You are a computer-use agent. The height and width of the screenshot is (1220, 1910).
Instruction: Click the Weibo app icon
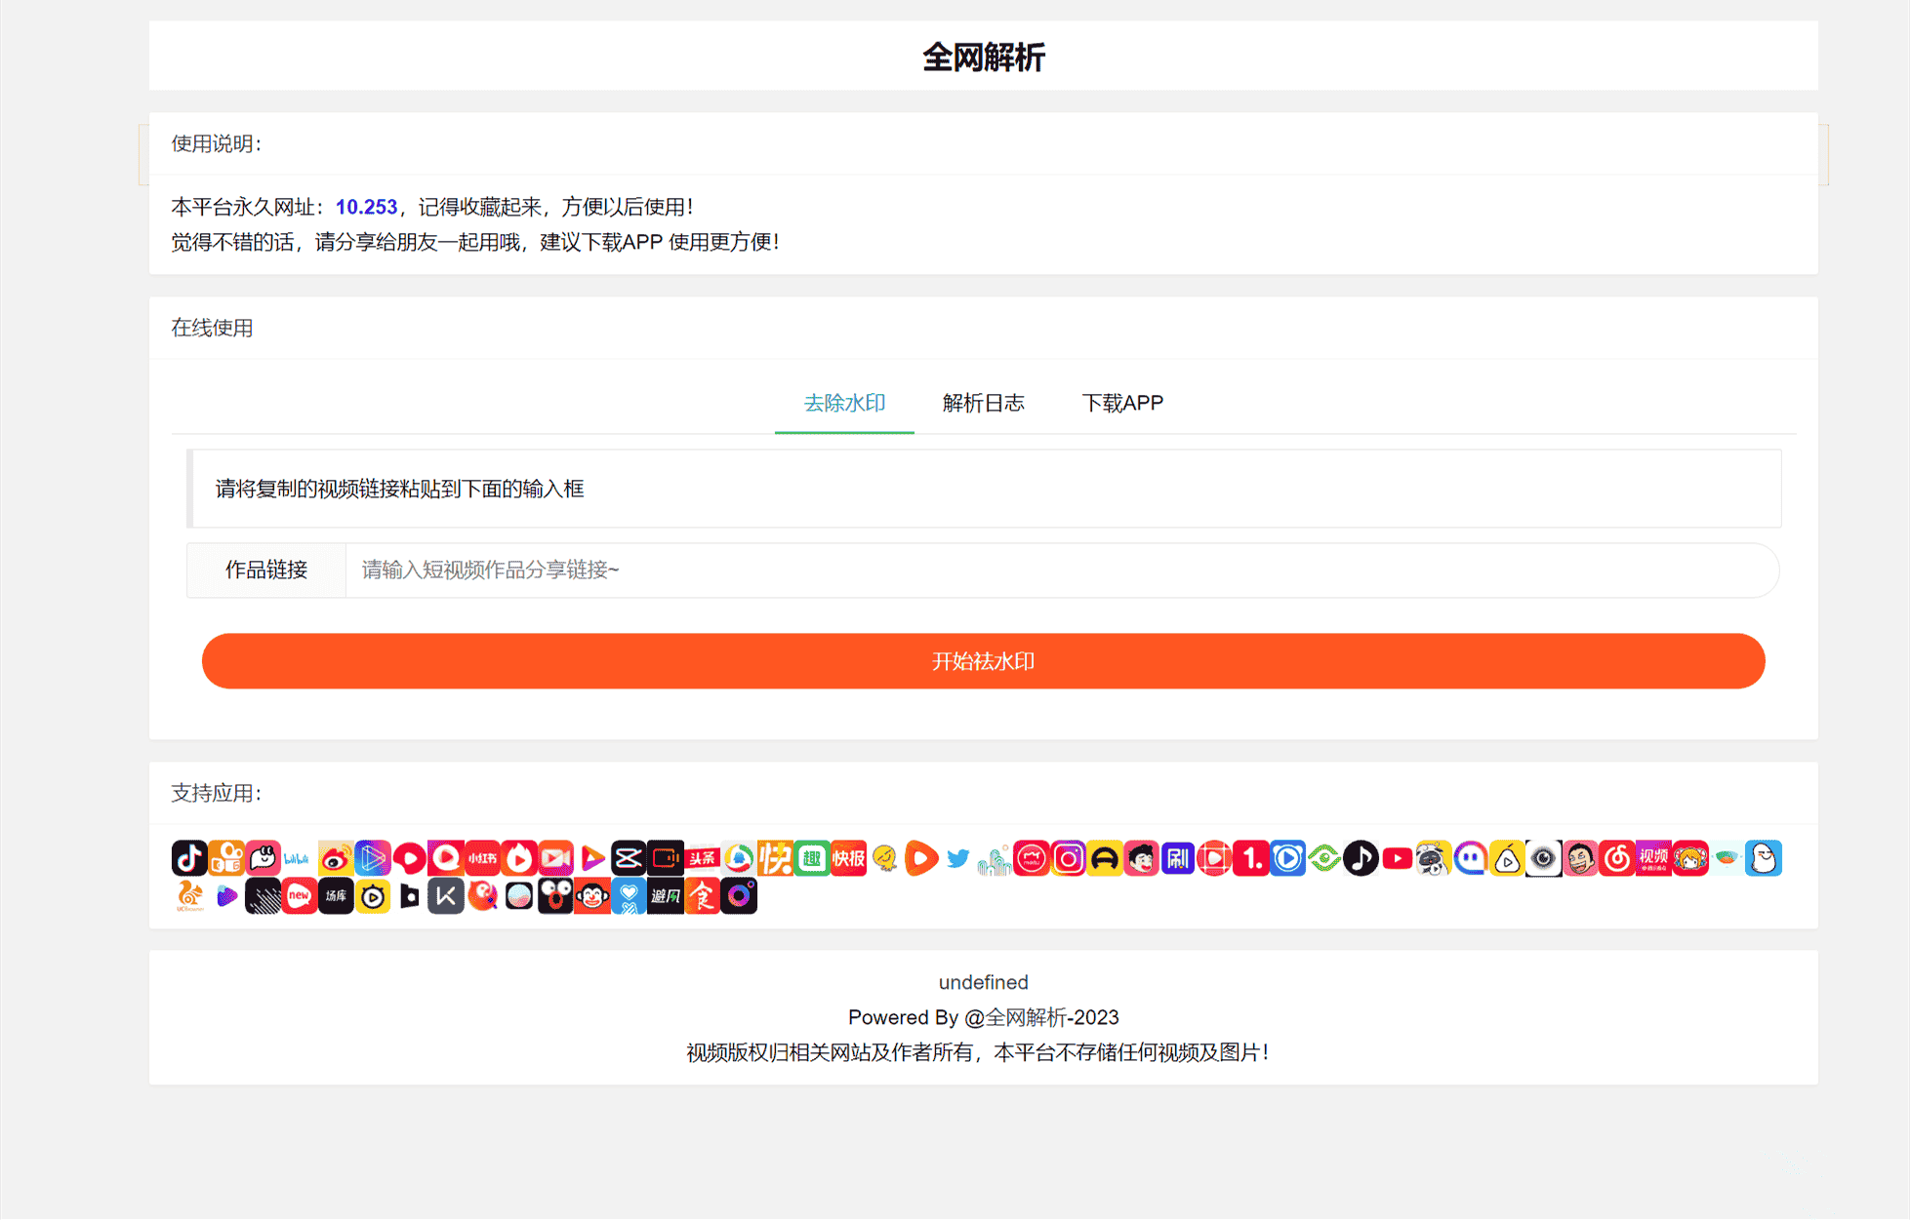click(x=335, y=858)
